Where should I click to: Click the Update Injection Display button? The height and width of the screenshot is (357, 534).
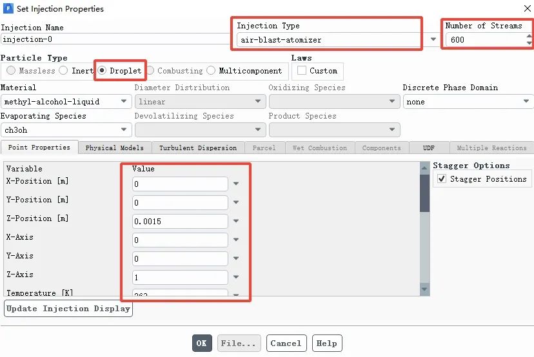click(68, 309)
